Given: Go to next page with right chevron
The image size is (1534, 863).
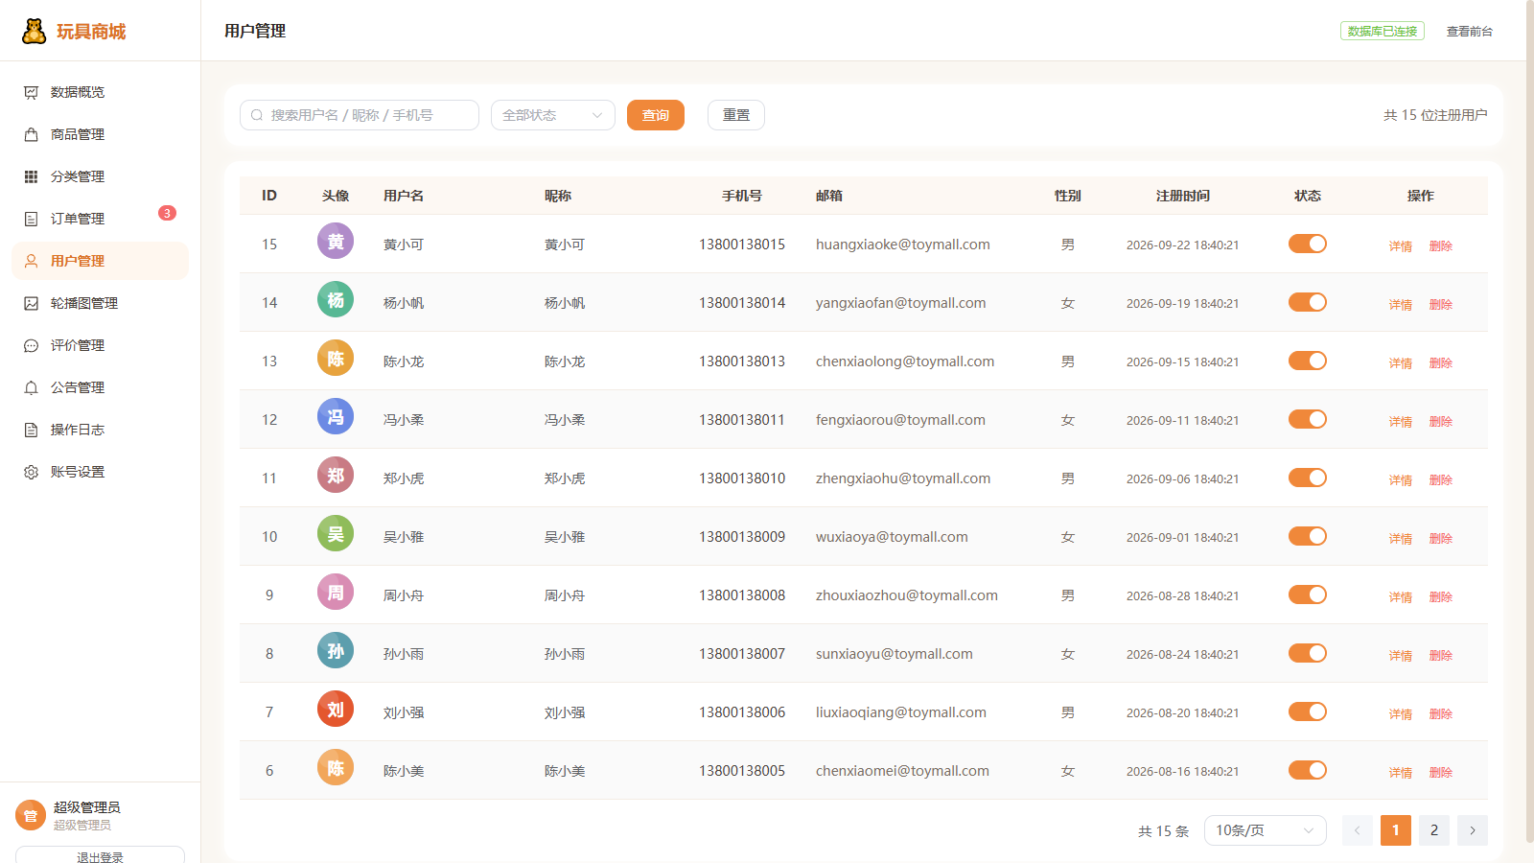Looking at the screenshot, I should pos(1473,830).
